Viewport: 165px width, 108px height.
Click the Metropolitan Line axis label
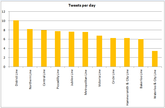point(86,81)
